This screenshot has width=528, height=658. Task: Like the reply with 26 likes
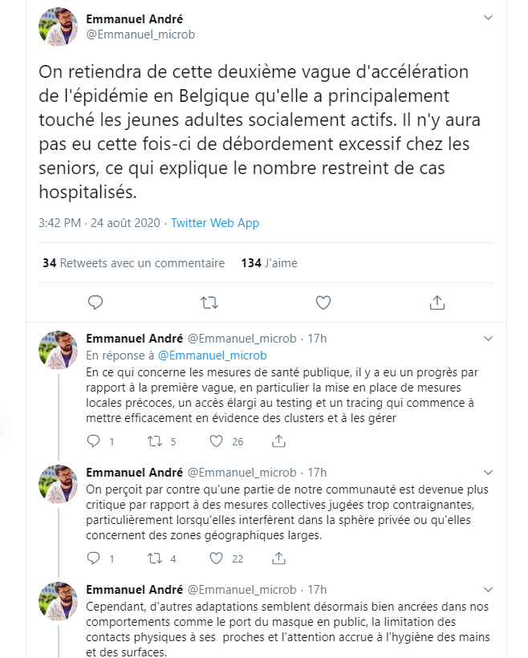coord(216,441)
